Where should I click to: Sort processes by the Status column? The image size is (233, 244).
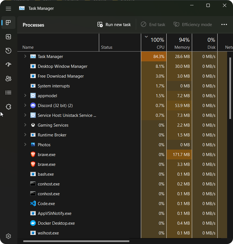pyautogui.click(x=120, y=43)
